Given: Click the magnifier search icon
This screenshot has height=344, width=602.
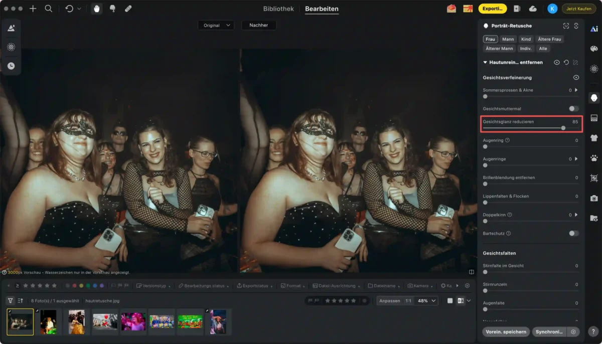Looking at the screenshot, I should pos(48,9).
